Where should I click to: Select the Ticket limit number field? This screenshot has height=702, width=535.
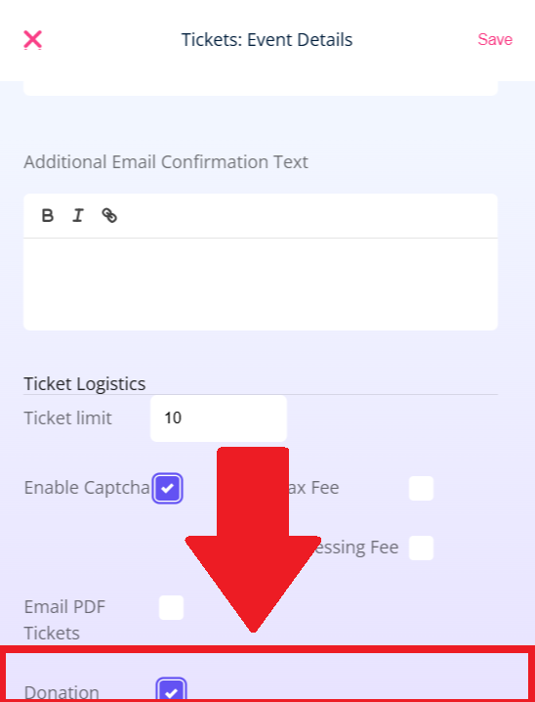tap(219, 418)
